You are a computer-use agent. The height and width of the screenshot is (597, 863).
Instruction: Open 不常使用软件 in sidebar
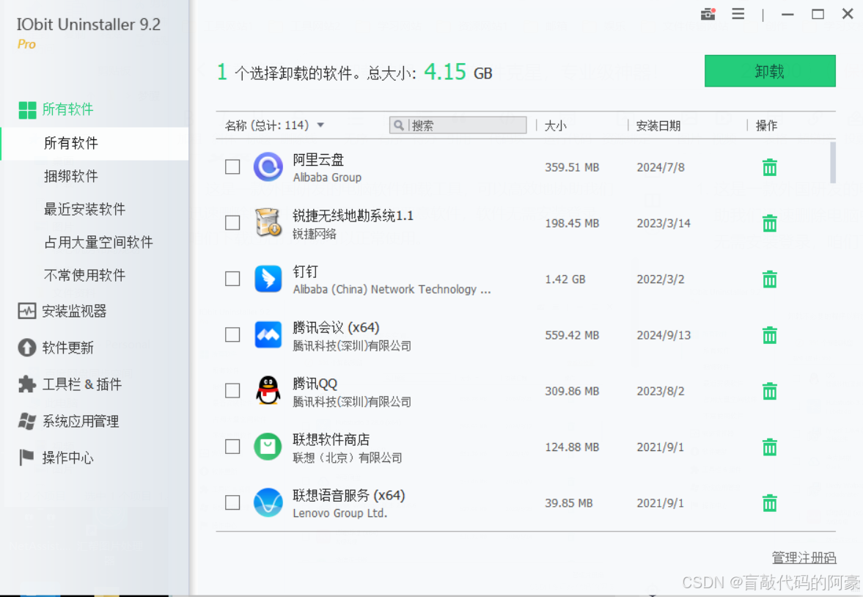[84, 275]
